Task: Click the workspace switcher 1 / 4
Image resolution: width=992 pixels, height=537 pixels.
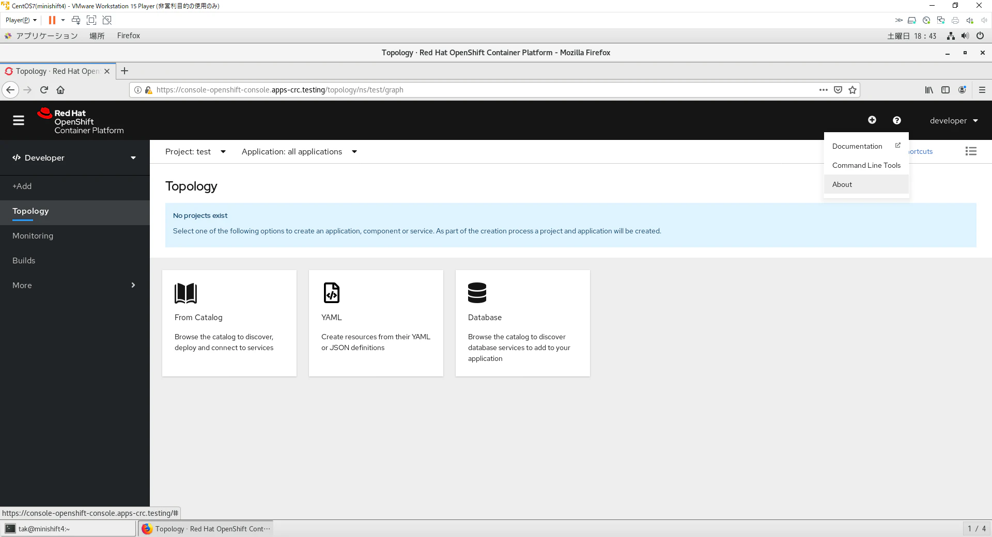Action: [x=977, y=529]
